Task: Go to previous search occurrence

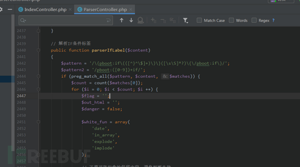Action: pos(121,20)
